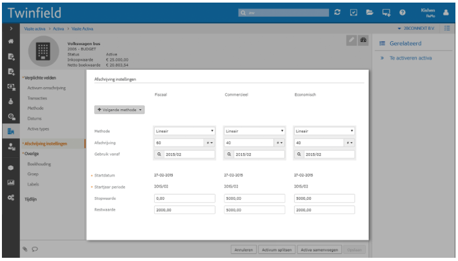The image size is (458, 261).
Task: Open the Fiscaal Methode dropdown
Action: click(x=184, y=130)
